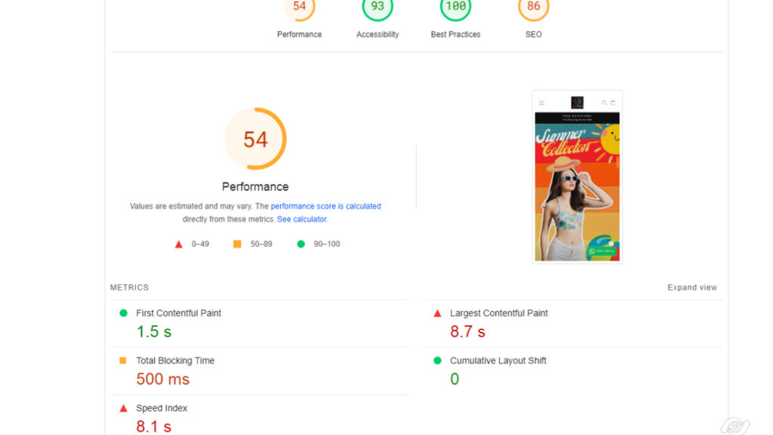Image resolution: width=773 pixels, height=435 pixels.
Task: Select the SEO label in the score row
Action: (533, 34)
